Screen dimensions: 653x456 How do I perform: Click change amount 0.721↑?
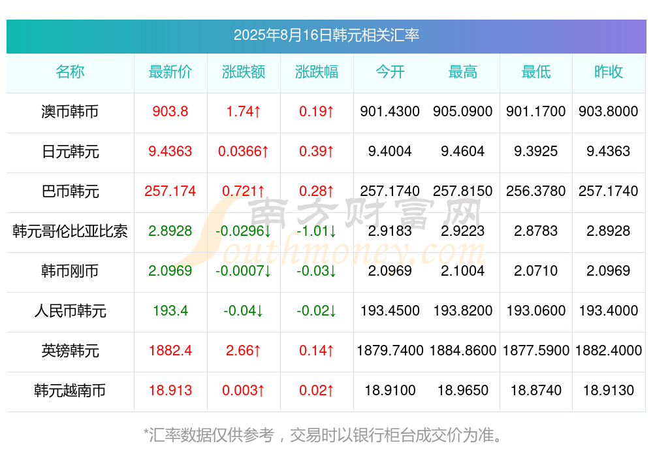pos(244,191)
